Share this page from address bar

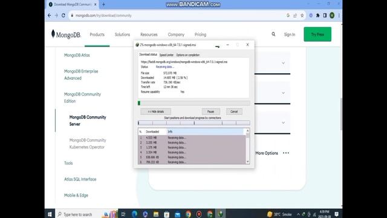295,15
